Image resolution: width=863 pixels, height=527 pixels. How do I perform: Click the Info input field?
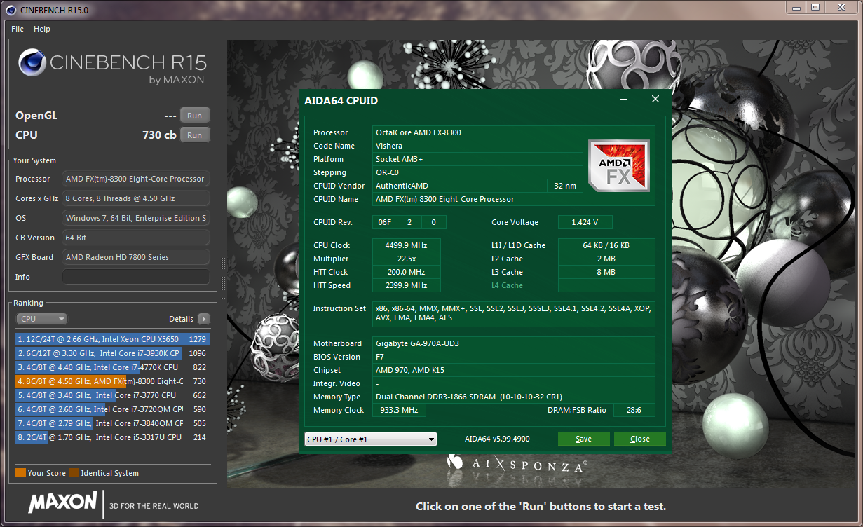pyautogui.click(x=136, y=277)
